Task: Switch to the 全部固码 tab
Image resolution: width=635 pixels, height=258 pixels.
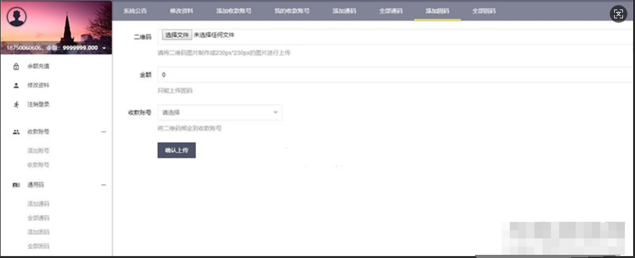Action: tap(484, 11)
